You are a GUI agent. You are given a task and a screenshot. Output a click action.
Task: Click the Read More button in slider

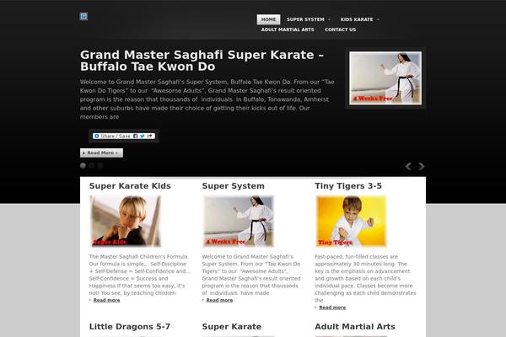(x=101, y=152)
